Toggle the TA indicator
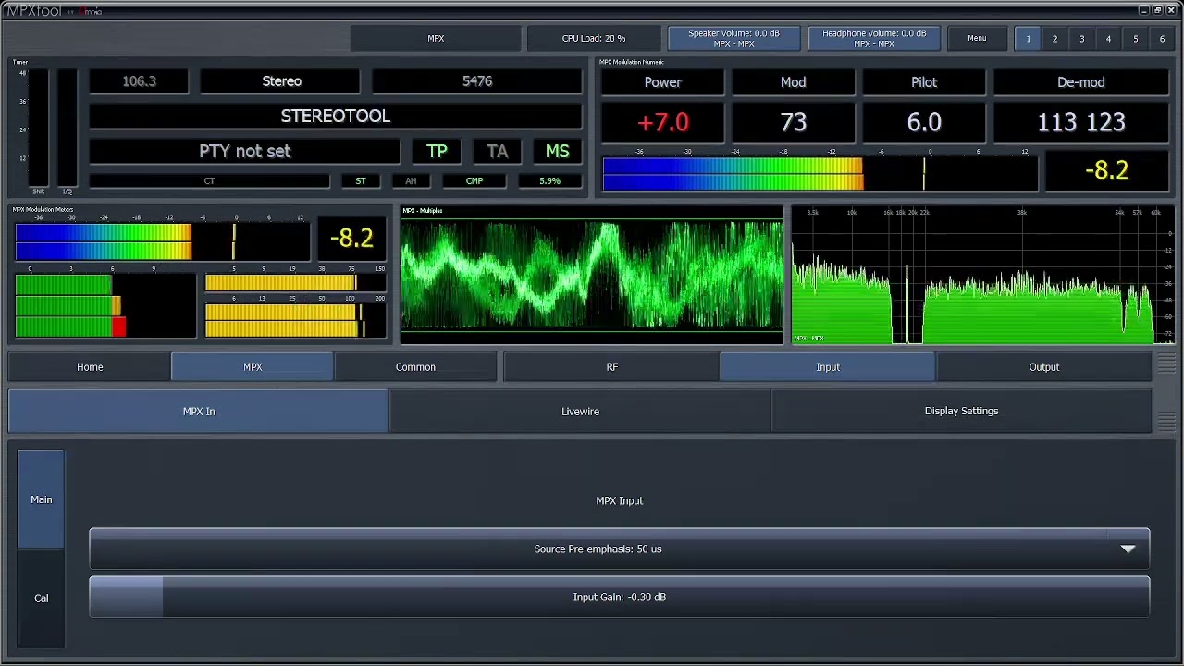The image size is (1184, 666). pyautogui.click(x=497, y=152)
